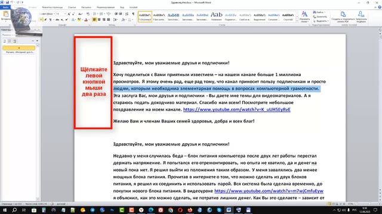The width and height of the screenshot is (382, 214).
Task: Apply the Обычный style
Action: 145,17
